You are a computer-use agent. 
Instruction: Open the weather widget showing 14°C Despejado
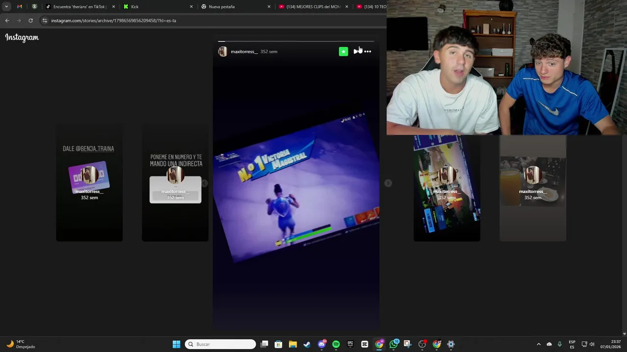21,344
